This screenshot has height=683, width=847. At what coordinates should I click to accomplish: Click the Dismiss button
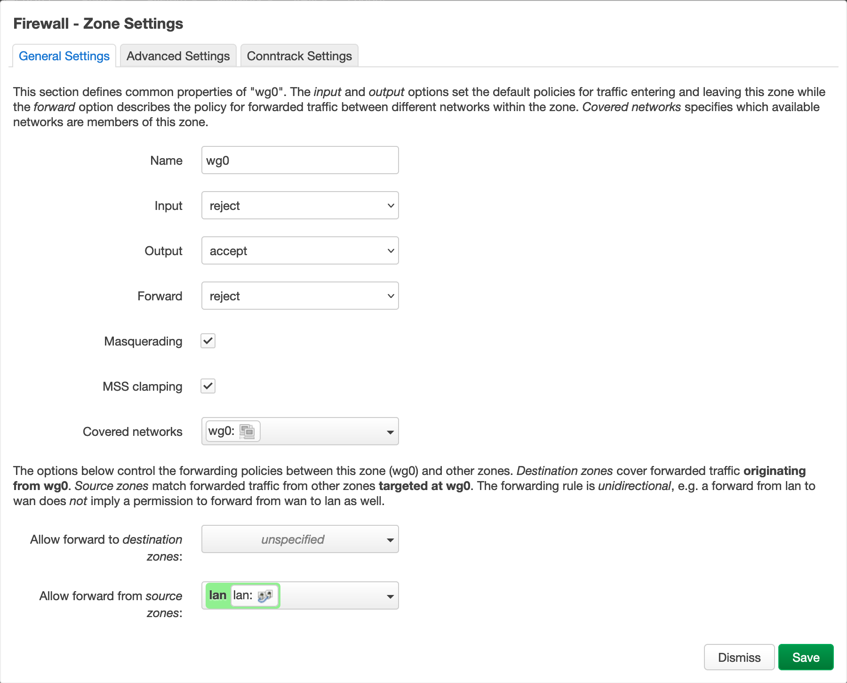(x=739, y=657)
